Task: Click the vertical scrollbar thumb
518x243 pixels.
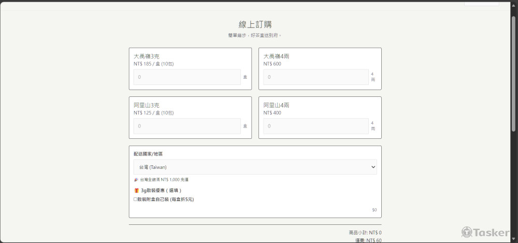Action: [x=514, y=73]
